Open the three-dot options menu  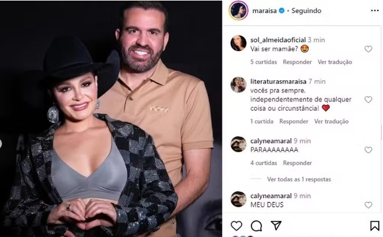click(x=375, y=11)
